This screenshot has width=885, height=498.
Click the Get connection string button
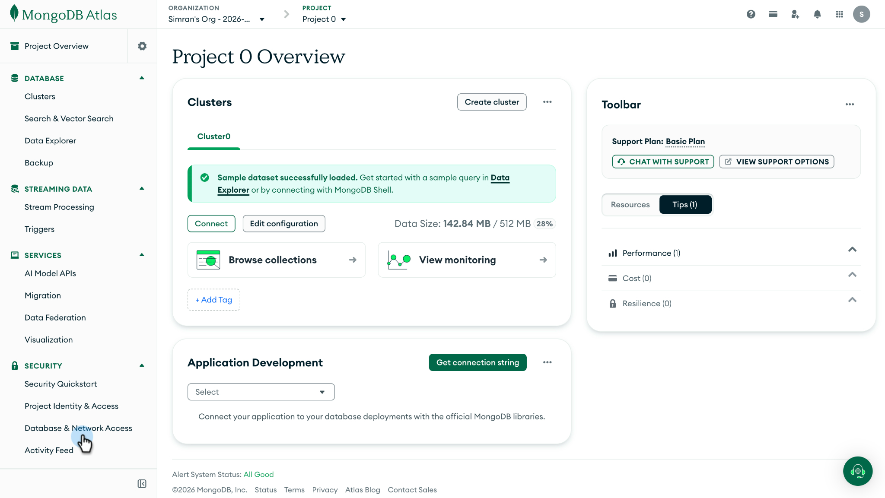click(478, 362)
